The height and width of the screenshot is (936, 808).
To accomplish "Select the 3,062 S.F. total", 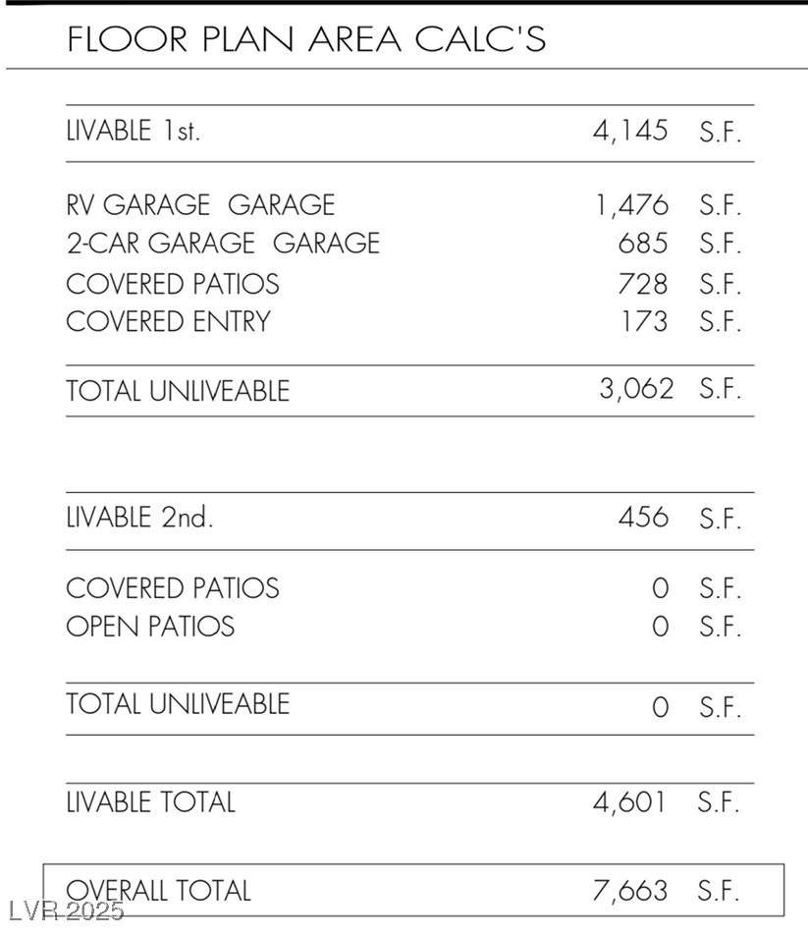I will (636, 389).
